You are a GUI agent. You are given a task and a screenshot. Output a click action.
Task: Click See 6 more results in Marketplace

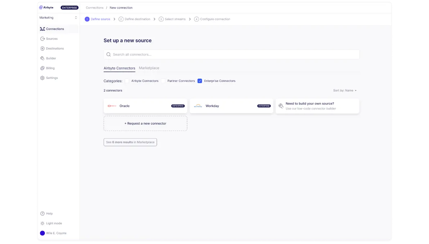pos(130,142)
